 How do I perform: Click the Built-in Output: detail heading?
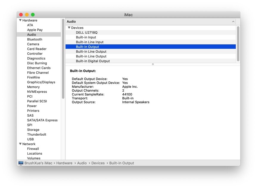click(83, 71)
